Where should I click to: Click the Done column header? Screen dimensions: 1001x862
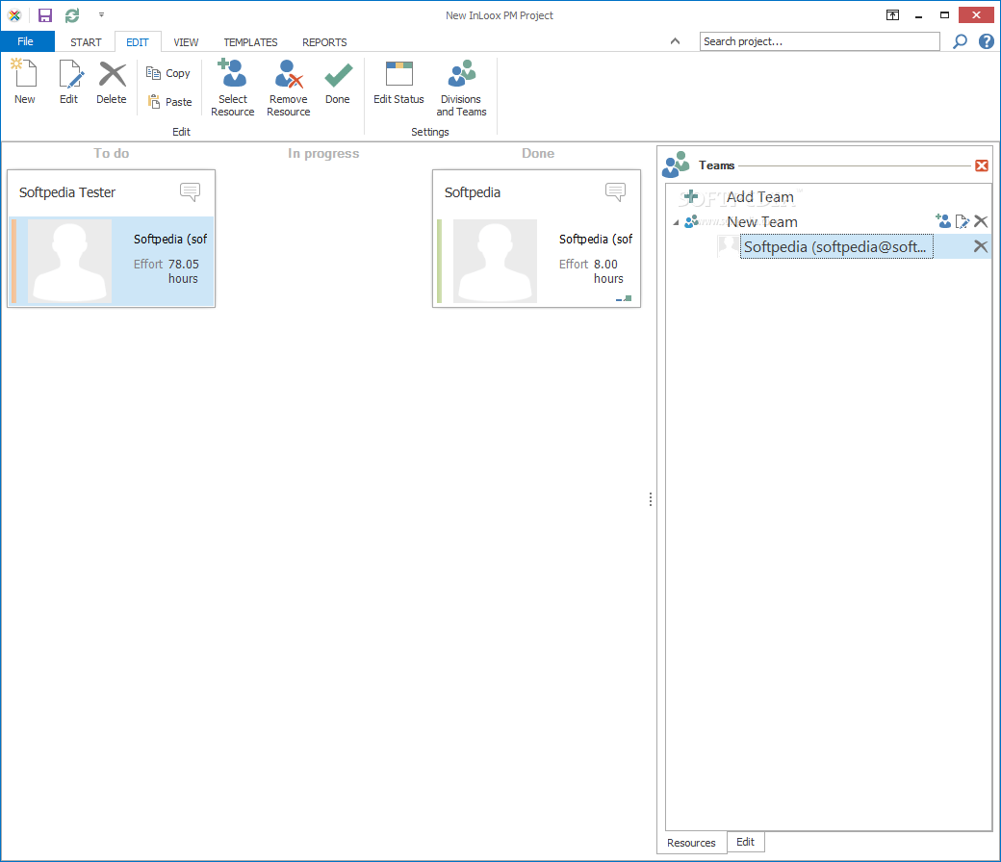pyautogui.click(x=538, y=153)
